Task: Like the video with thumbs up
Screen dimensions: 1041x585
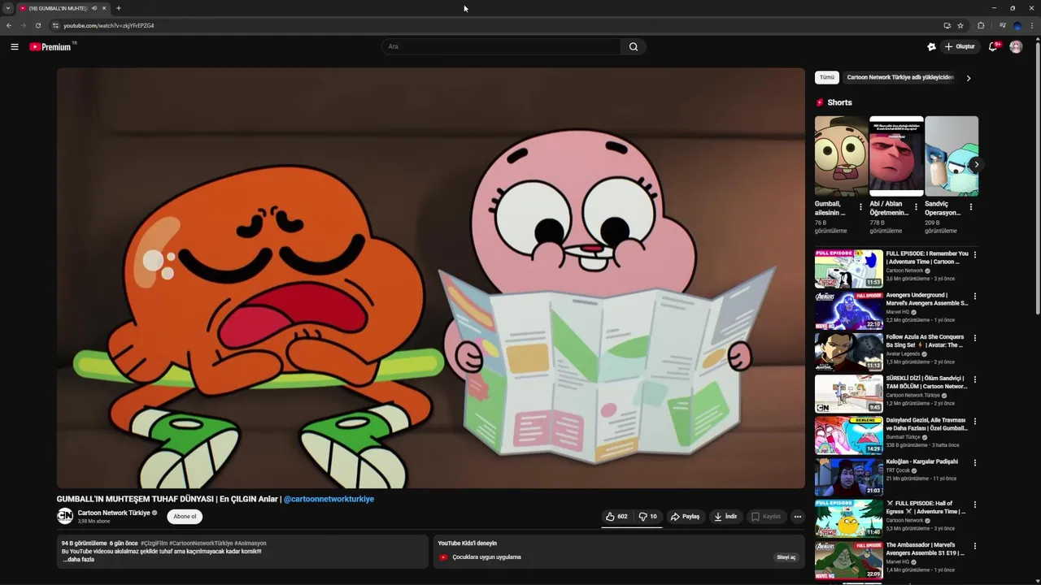Action: click(616, 517)
